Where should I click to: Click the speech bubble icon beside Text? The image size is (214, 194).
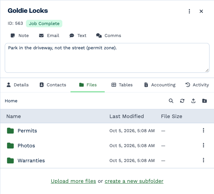click(72, 36)
